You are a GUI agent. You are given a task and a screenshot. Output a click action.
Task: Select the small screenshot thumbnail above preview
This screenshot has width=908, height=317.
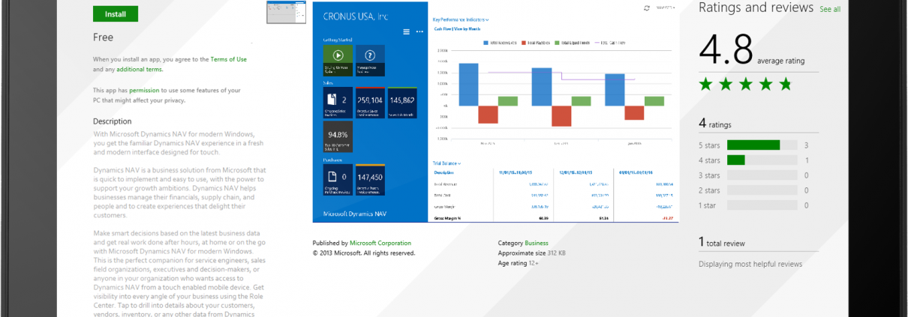[287, 12]
